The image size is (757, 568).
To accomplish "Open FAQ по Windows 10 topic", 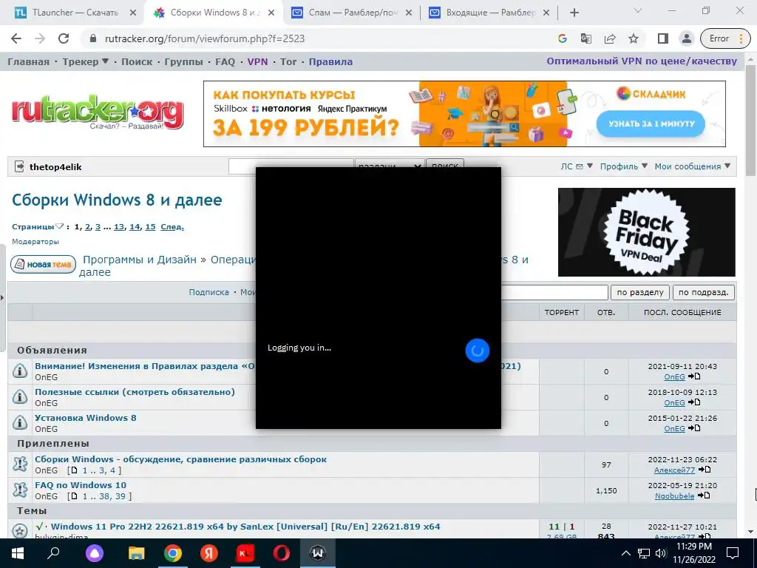I will click(81, 485).
